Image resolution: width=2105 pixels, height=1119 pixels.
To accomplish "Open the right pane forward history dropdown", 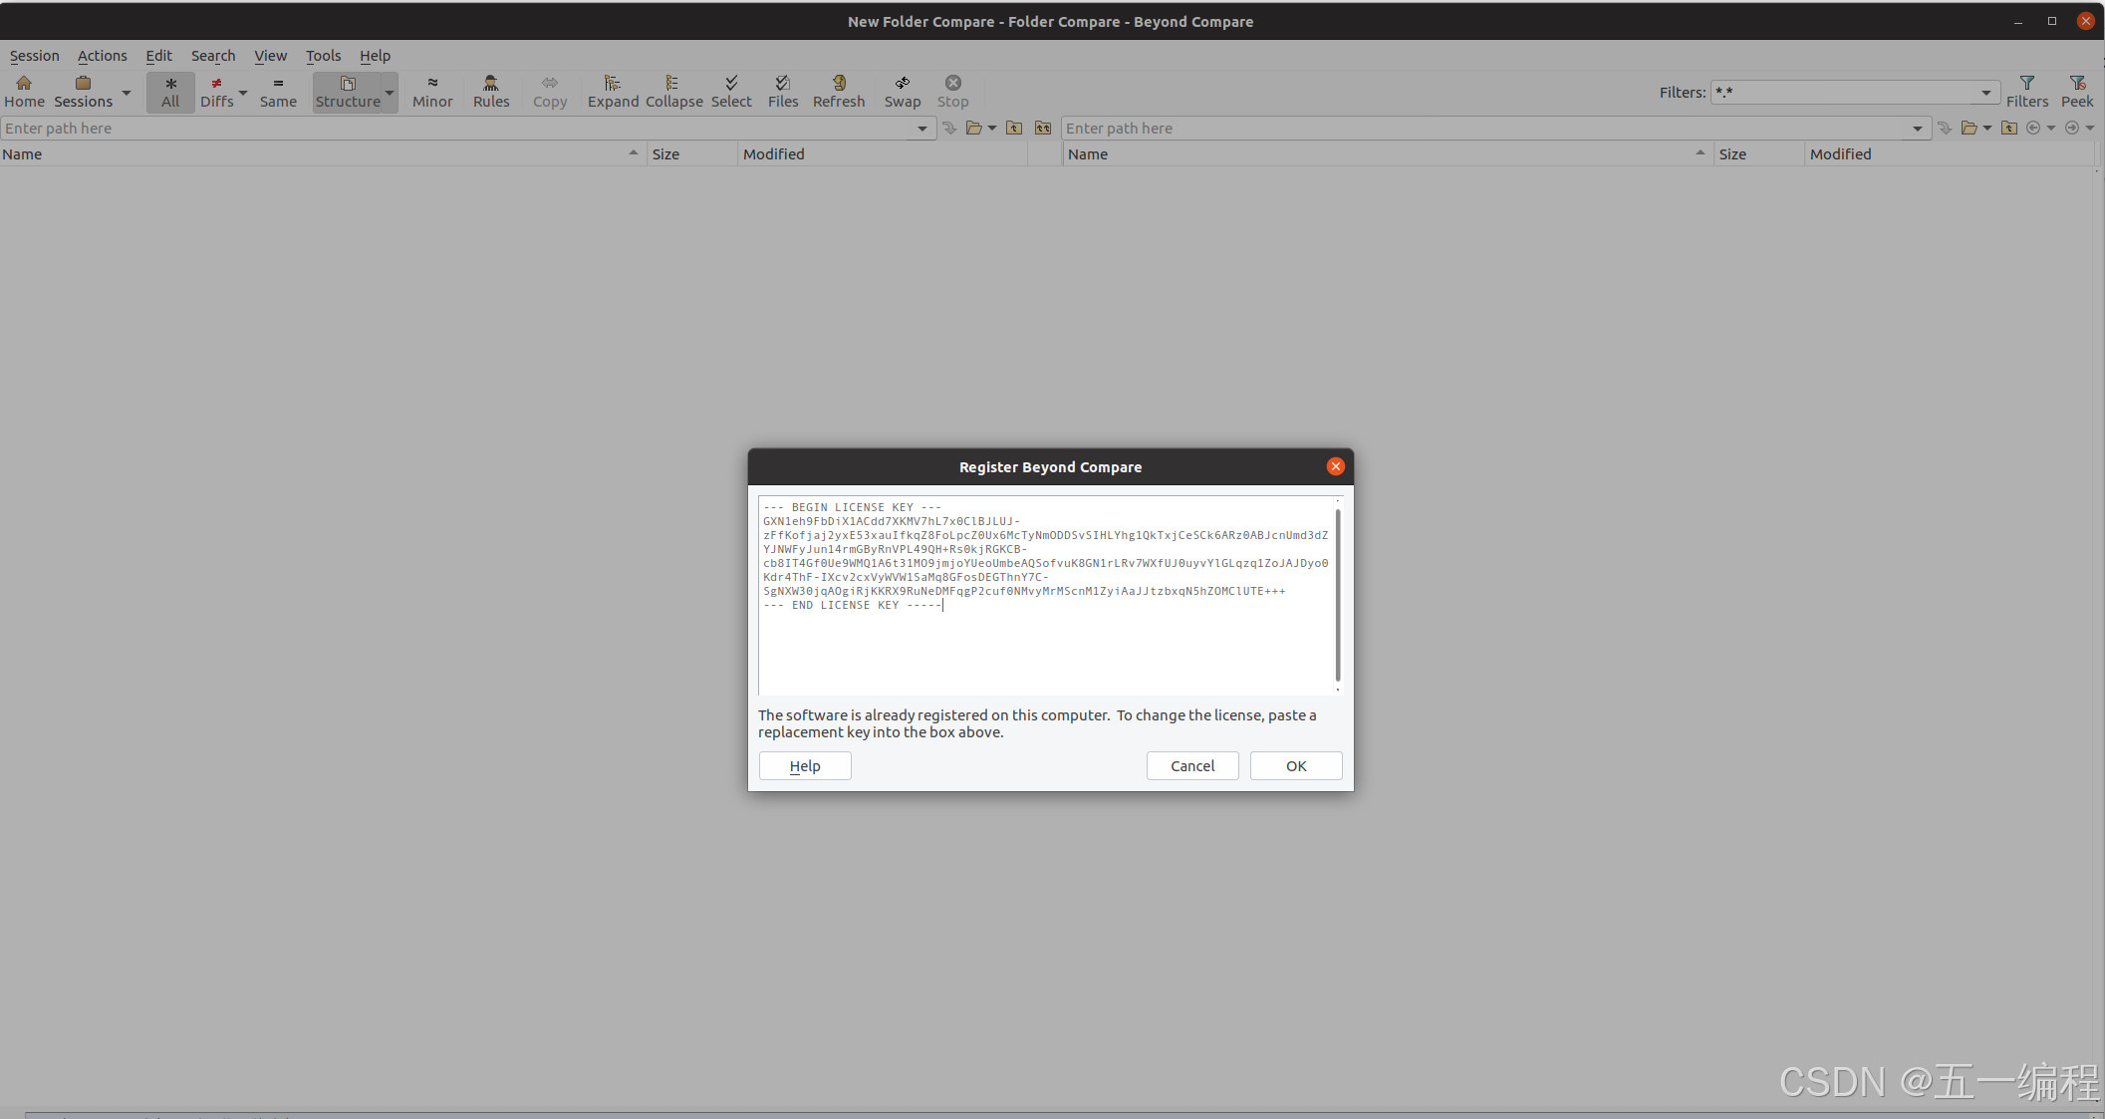I will pyautogui.click(x=2090, y=129).
